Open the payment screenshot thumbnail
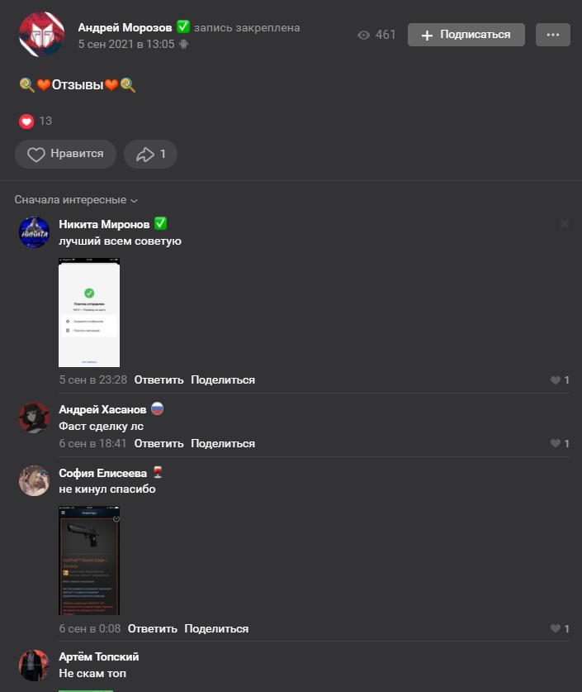This screenshot has height=692, width=582. pyautogui.click(x=89, y=313)
